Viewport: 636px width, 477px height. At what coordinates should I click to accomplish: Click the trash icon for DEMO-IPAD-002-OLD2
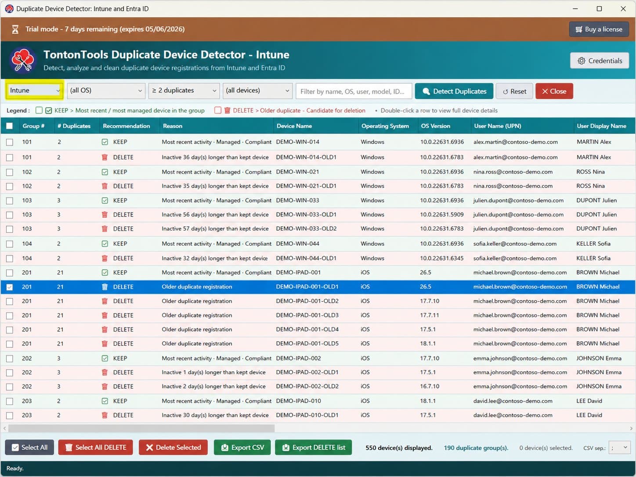pos(105,387)
